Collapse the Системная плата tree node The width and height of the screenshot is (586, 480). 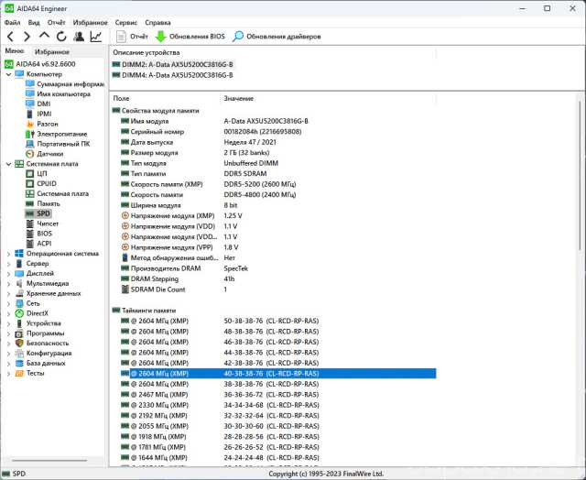[x=8, y=164]
